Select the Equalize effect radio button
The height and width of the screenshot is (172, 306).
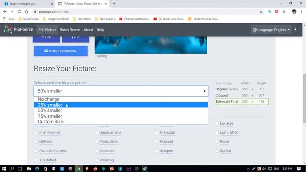pos(217,123)
